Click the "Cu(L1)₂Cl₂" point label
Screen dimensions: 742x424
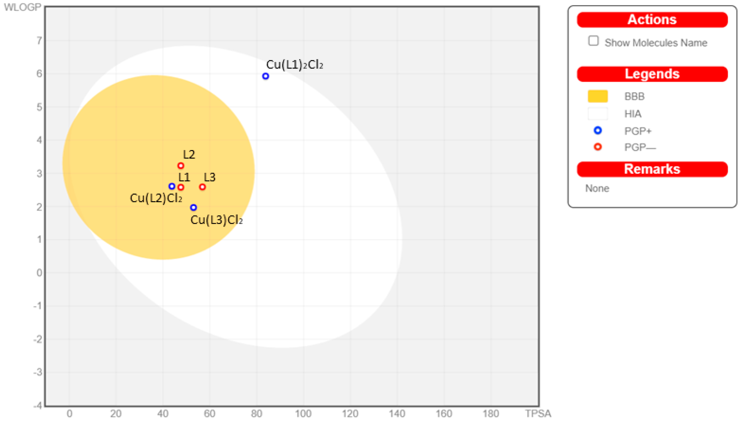295,65
